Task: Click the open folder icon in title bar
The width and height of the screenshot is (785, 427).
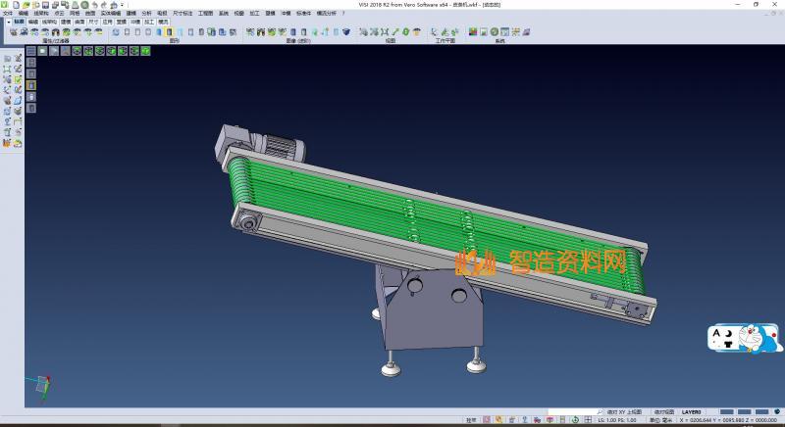Action: coord(26,5)
